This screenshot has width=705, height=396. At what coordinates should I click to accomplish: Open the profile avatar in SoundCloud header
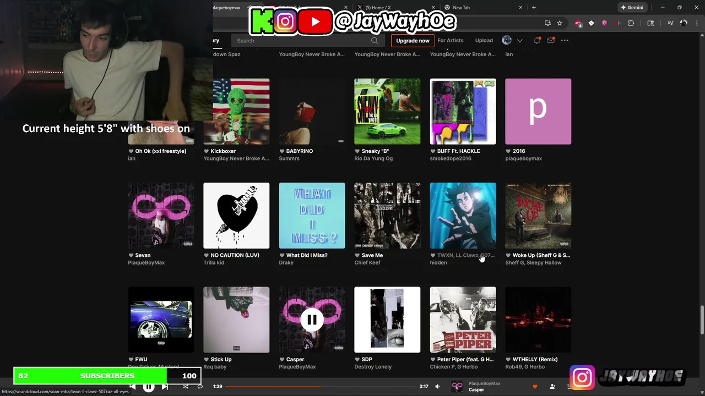(507, 40)
